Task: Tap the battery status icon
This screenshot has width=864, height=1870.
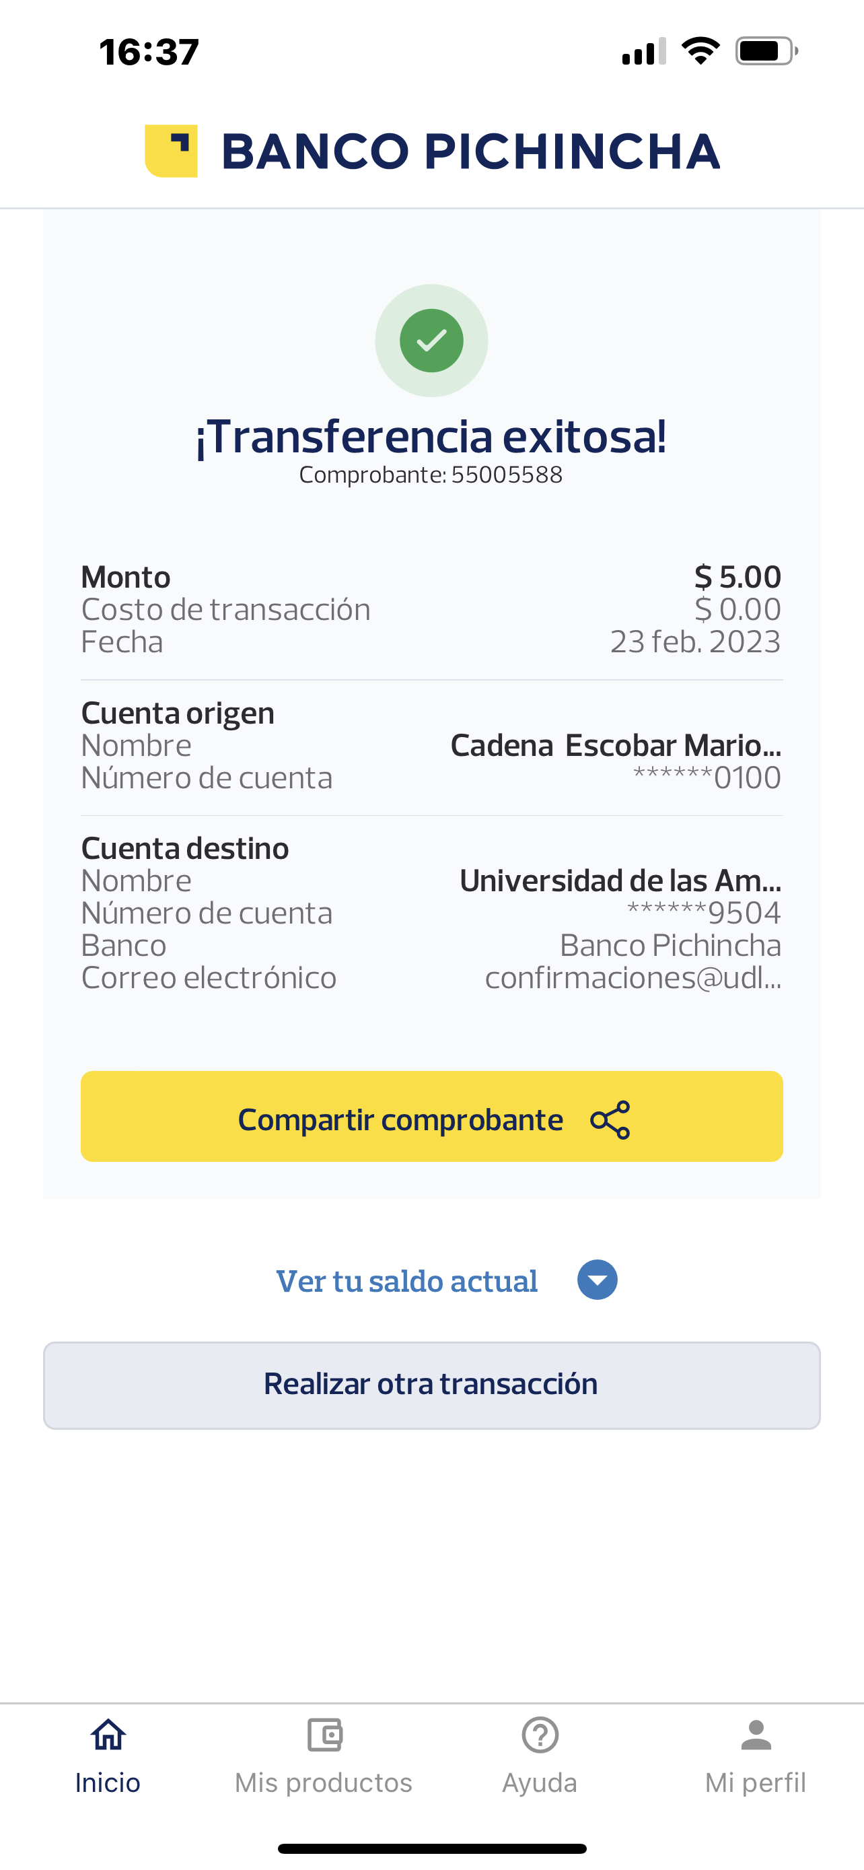Action: (766, 50)
